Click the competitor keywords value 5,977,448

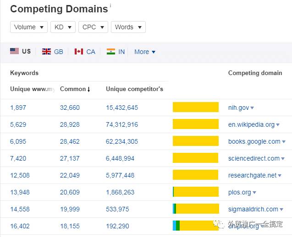click(x=120, y=175)
